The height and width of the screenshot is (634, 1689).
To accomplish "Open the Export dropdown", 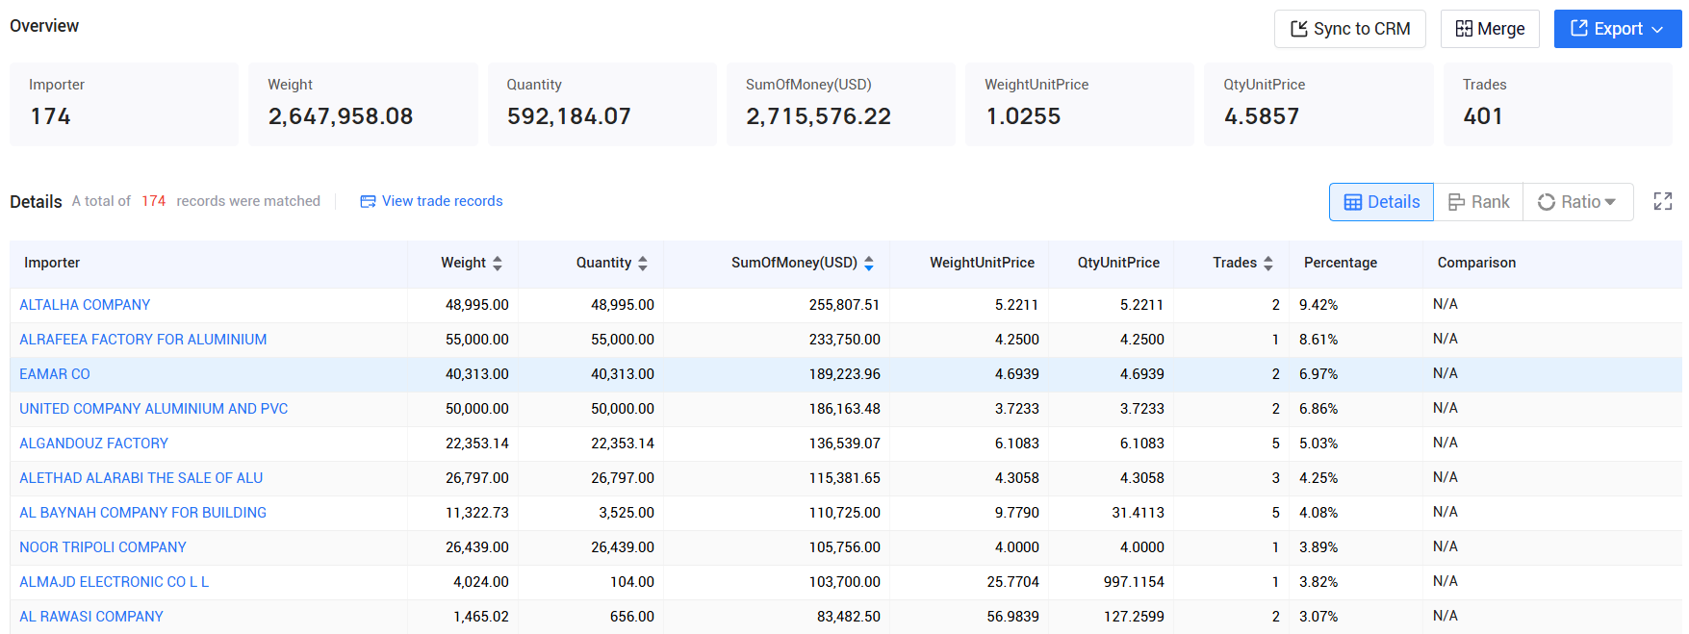I will point(1617,29).
